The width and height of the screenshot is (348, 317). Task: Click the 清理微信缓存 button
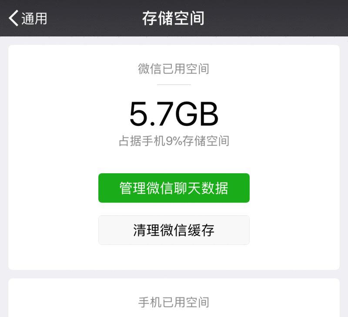[x=174, y=230]
